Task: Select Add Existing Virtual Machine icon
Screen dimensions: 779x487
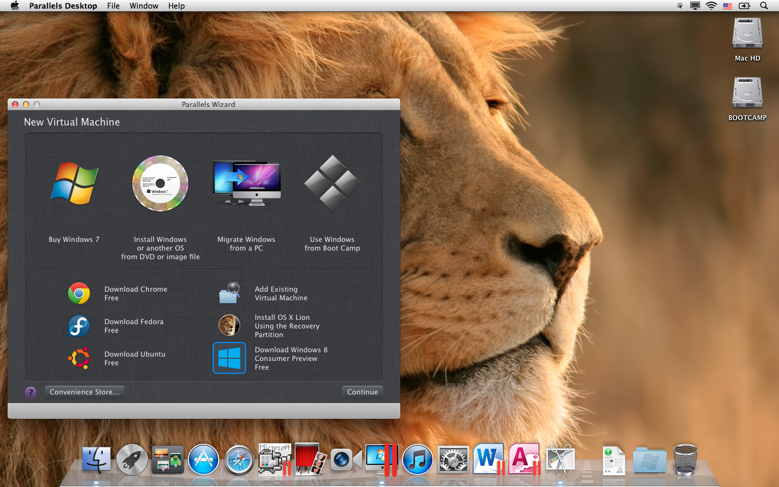Action: tap(229, 293)
